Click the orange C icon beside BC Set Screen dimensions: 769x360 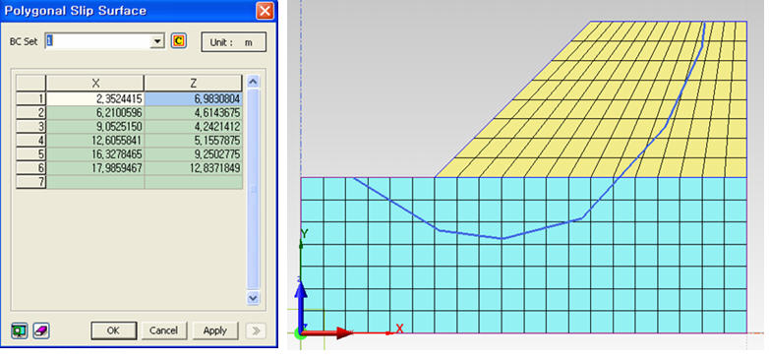coord(179,41)
